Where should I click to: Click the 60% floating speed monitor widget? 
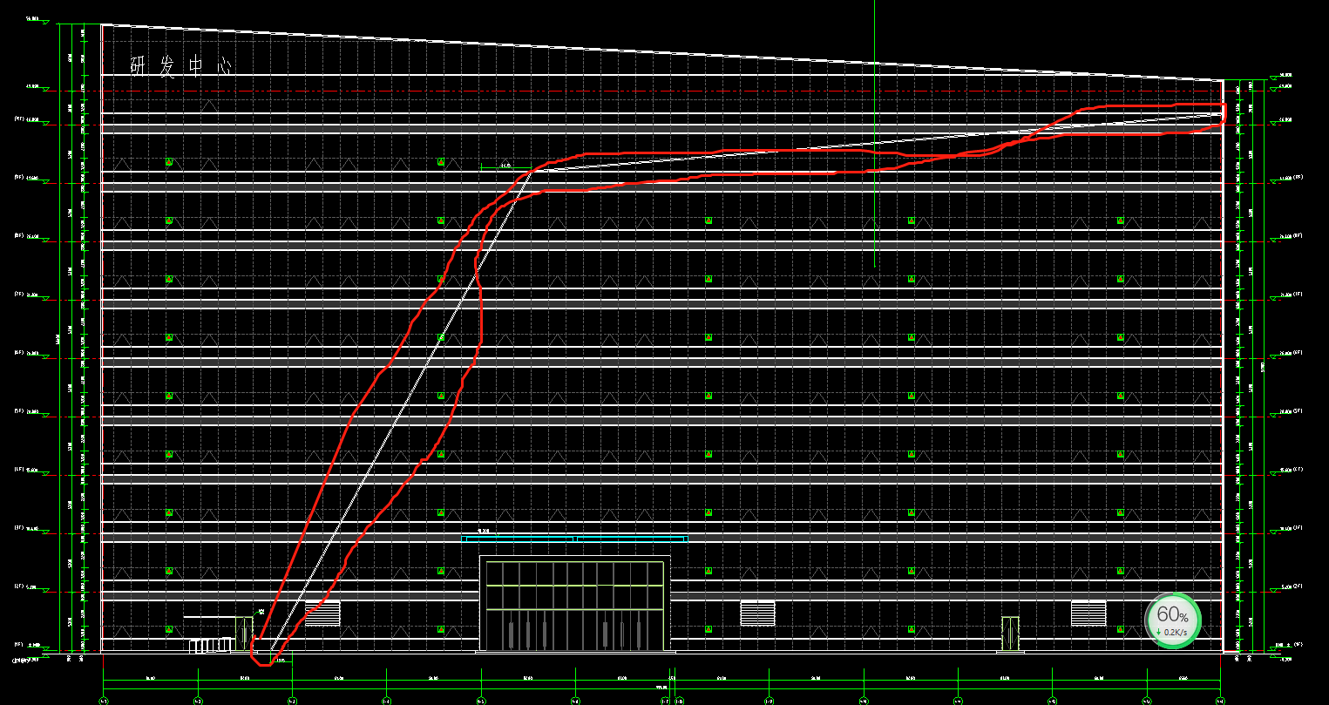pos(1173,620)
